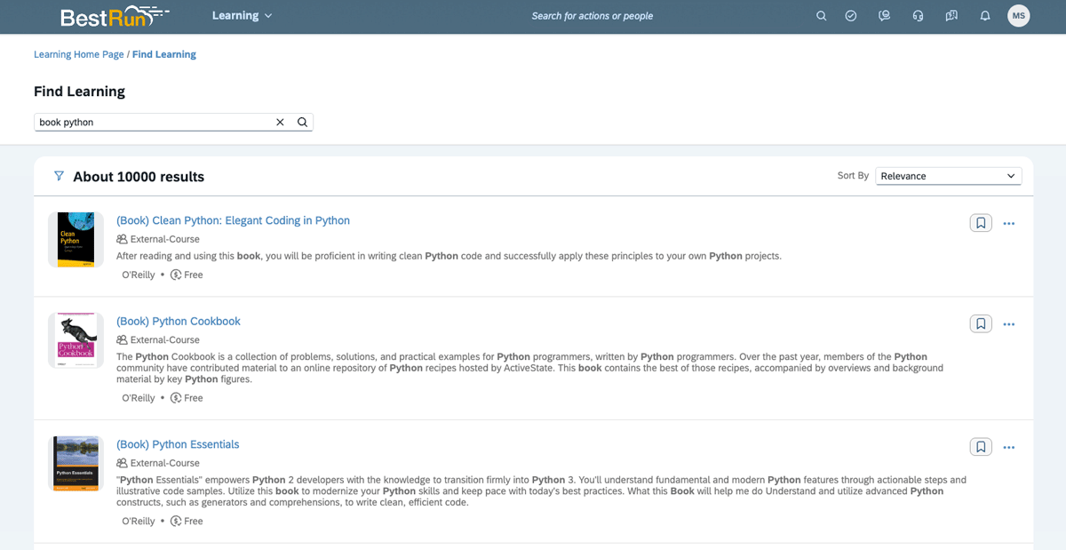Screen dimensions: 1066x550
Task: Click the Clean Python cover thumbnail
Action: (x=76, y=240)
